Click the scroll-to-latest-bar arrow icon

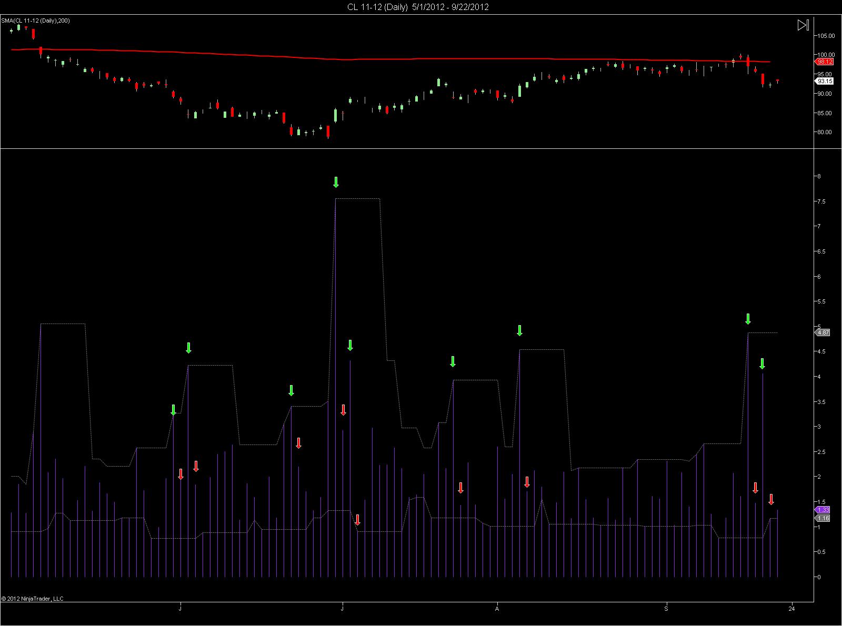pos(803,25)
